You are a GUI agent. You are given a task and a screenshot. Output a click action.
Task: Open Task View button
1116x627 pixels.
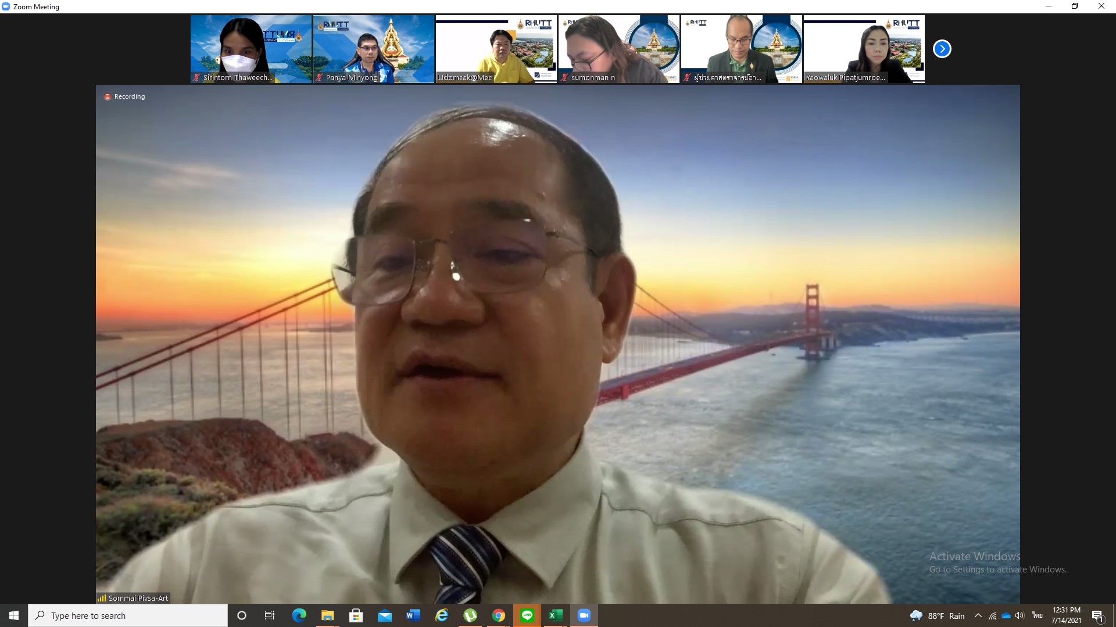[270, 615]
